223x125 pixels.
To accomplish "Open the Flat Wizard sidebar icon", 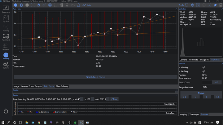I will point(6,37).
